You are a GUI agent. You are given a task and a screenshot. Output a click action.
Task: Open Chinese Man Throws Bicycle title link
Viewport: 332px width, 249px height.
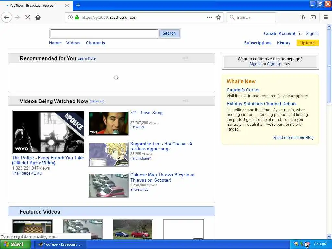click(x=162, y=177)
